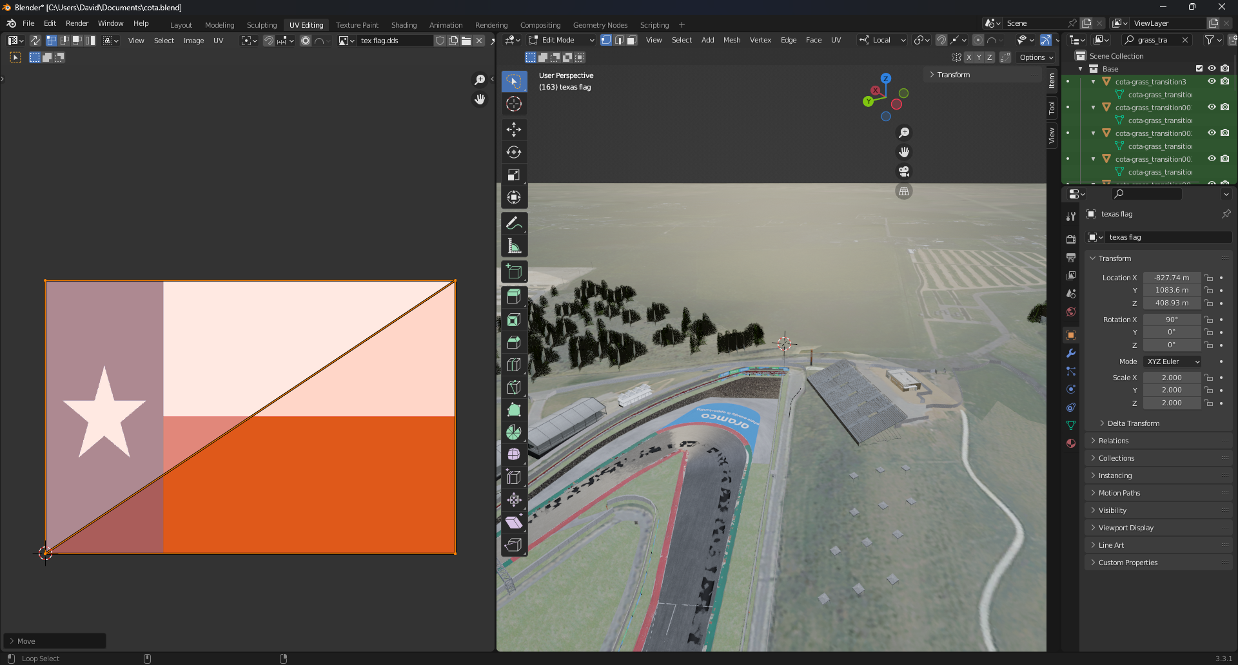Hide the Base collection in viewport

tap(1212, 68)
